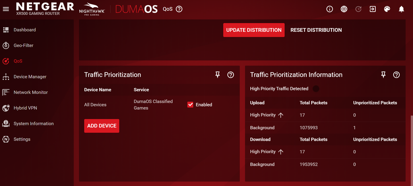Click the Traffic Prioritization Information title
Image resolution: width=413 pixels, height=186 pixels.
click(296, 75)
